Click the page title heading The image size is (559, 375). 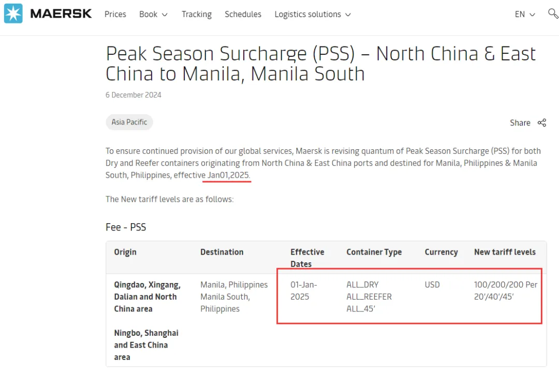click(320, 64)
